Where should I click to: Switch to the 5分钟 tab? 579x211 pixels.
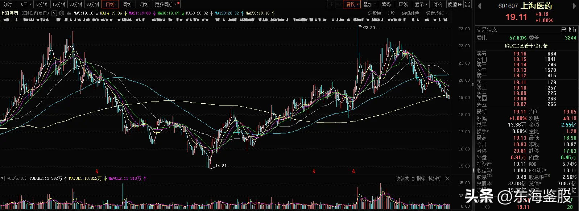[42, 4]
